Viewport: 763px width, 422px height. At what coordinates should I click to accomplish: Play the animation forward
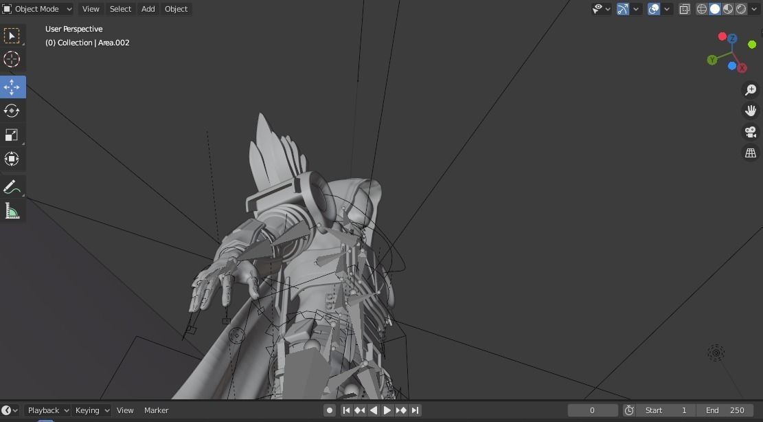[387, 410]
